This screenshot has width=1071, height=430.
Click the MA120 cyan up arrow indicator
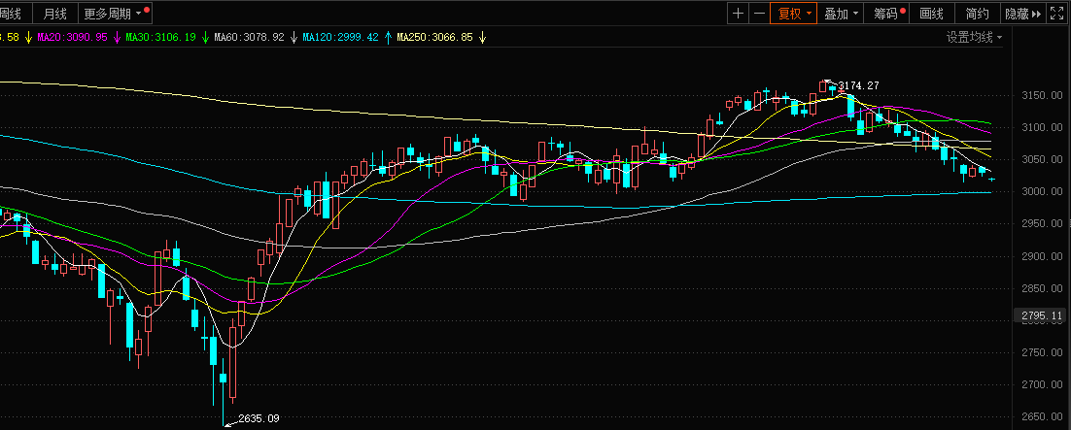pyautogui.click(x=389, y=37)
